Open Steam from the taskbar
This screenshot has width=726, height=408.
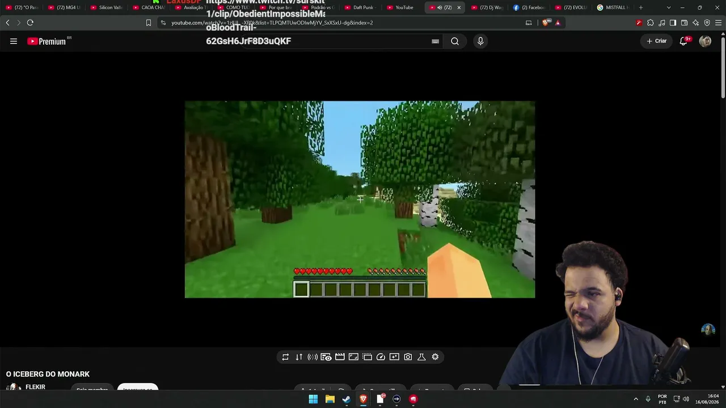click(x=346, y=399)
